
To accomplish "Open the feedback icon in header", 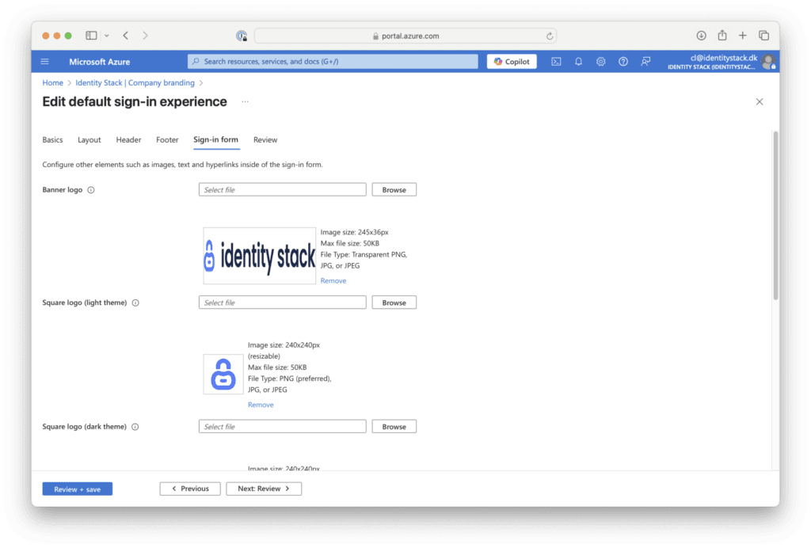I will (x=645, y=62).
